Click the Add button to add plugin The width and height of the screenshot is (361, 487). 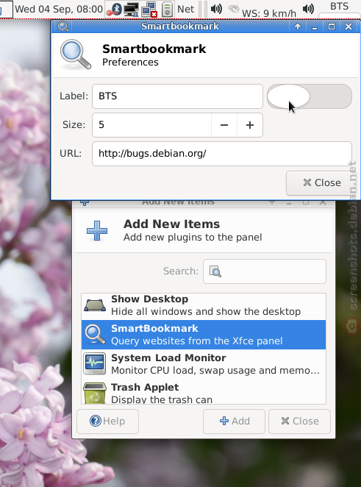coord(234,421)
